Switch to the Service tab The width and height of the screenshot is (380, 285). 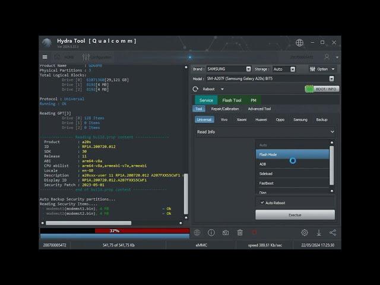click(x=206, y=100)
